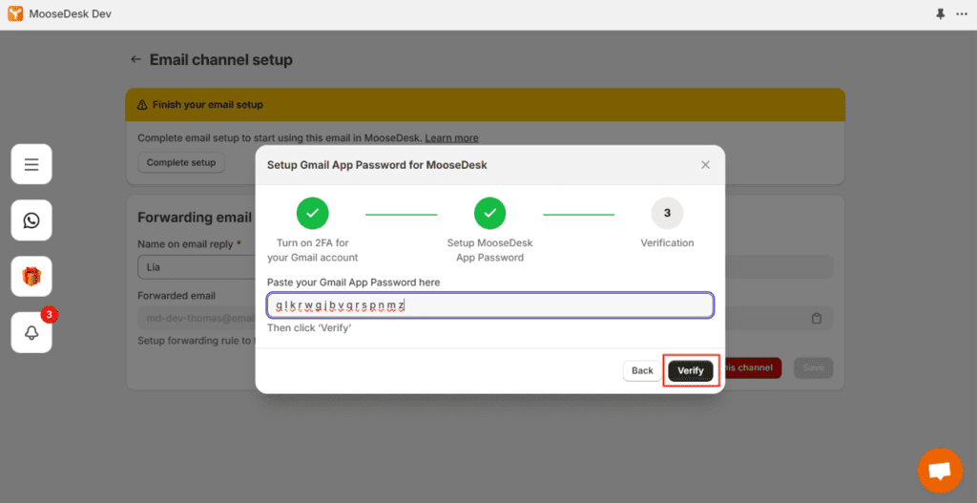Open the hamburger menu in sidebar
This screenshot has width=977, height=503.
pyautogui.click(x=31, y=164)
